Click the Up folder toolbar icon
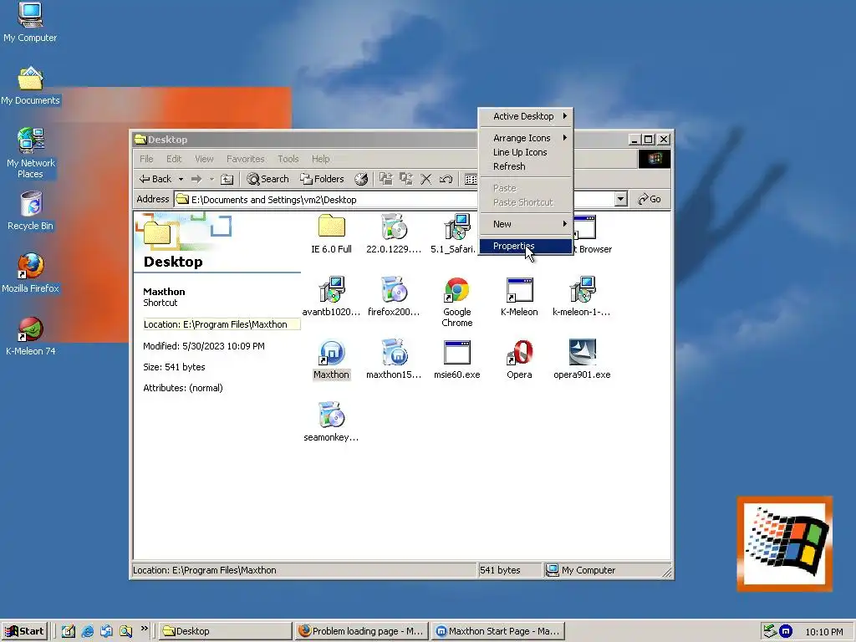Image resolution: width=856 pixels, height=642 pixels. (x=227, y=179)
